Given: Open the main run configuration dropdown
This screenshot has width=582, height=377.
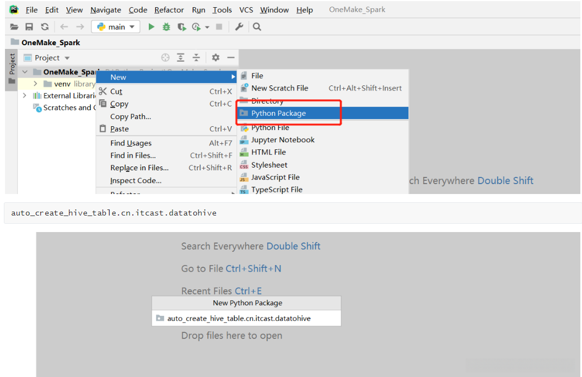Looking at the screenshot, I should point(115,26).
